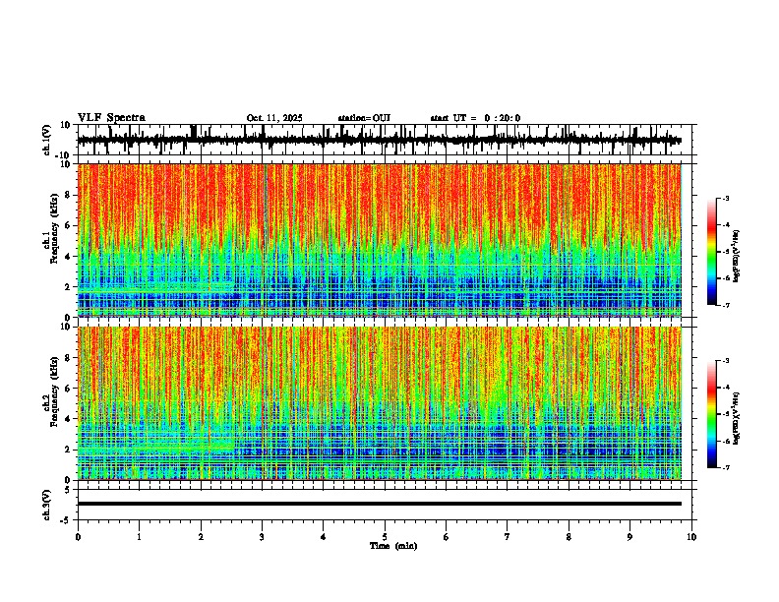Screen dimensions: 779x602
Task: Click the ch.3 thick black trace line
Action: 379,504
